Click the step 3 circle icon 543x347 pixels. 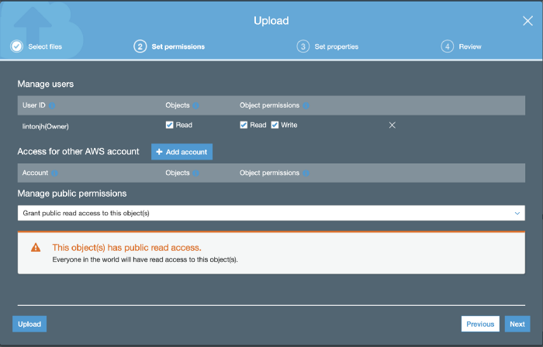tap(303, 46)
